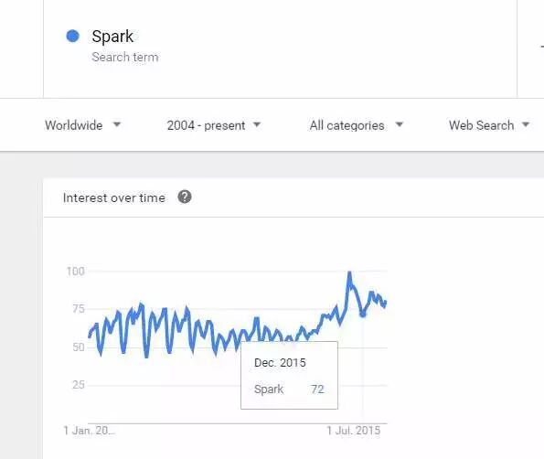Screen dimensions: 544x459
Task: Open the Worldwide region dropdown
Action: (x=82, y=125)
